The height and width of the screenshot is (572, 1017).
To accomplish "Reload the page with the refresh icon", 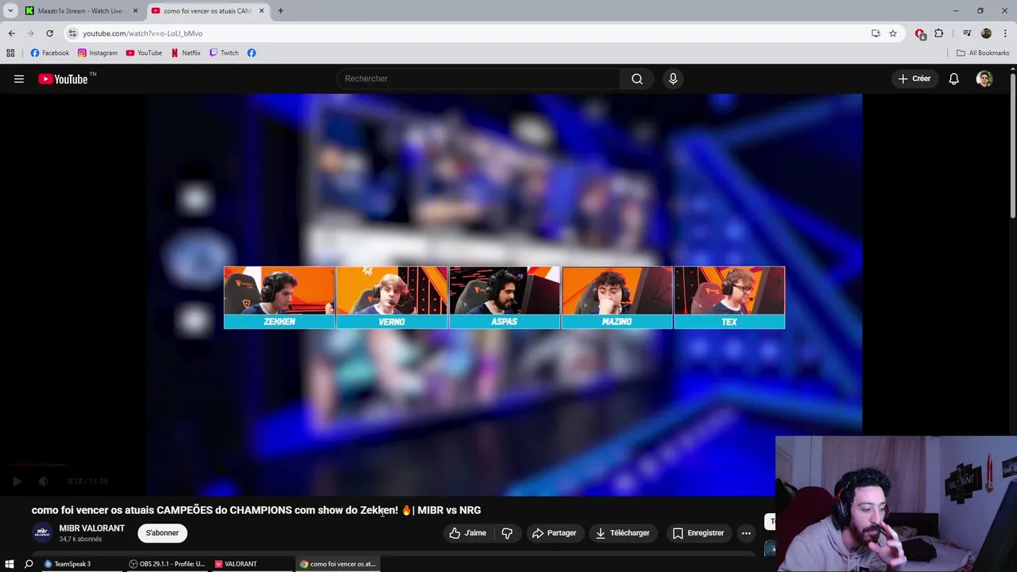I will (49, 33).
